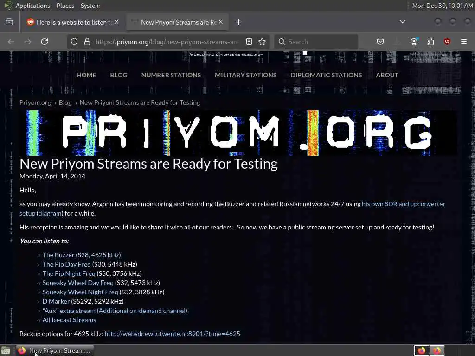475x356 pixels.
Task: Click the URL address bar field
Action: (x=167, y=42)
